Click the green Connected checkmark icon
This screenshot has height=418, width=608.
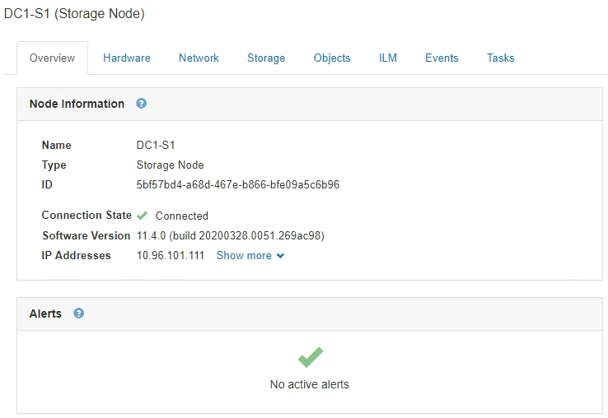pos(143,216)
